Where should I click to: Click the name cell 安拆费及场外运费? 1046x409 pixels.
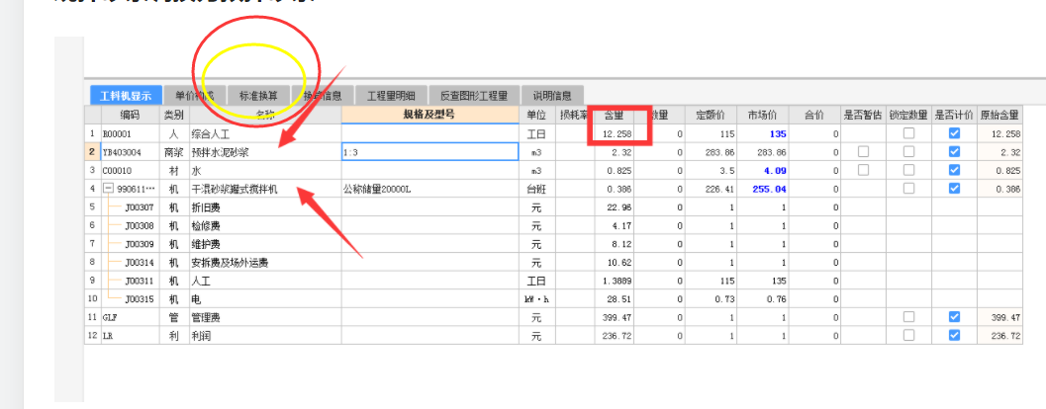click(265, 263)
